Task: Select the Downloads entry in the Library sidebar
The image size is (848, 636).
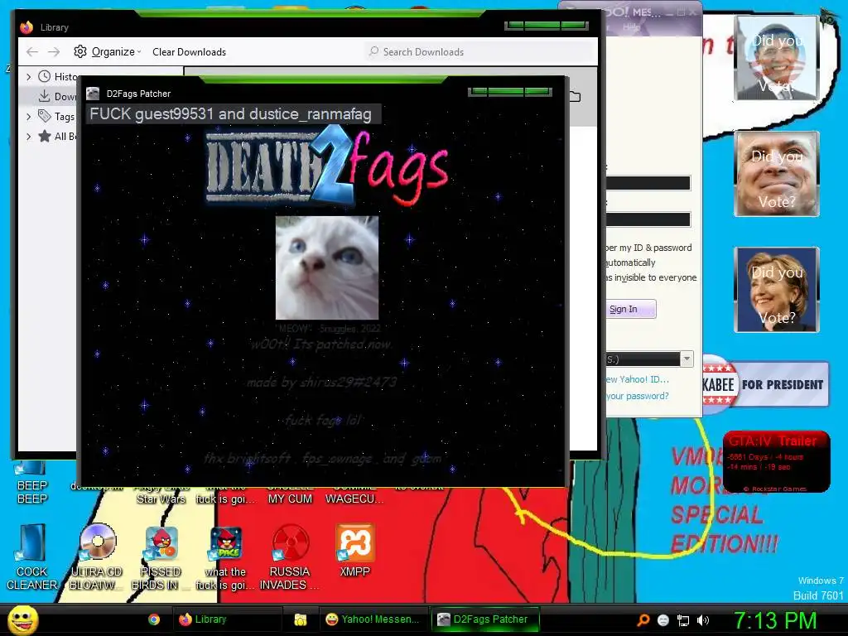Action: (57, 97)
